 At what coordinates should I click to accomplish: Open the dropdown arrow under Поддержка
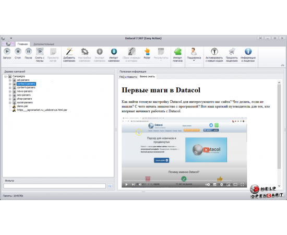tap(194, 61)
